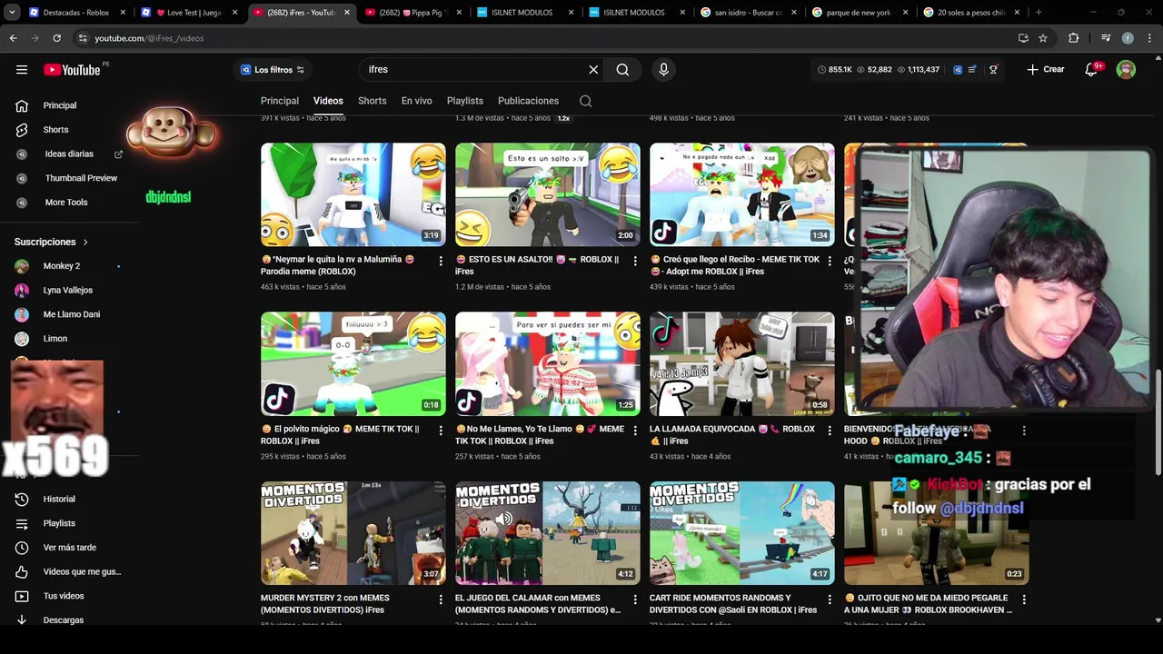Click the YouTube logo
The image size is (1163, 654).
pos(72,70)
